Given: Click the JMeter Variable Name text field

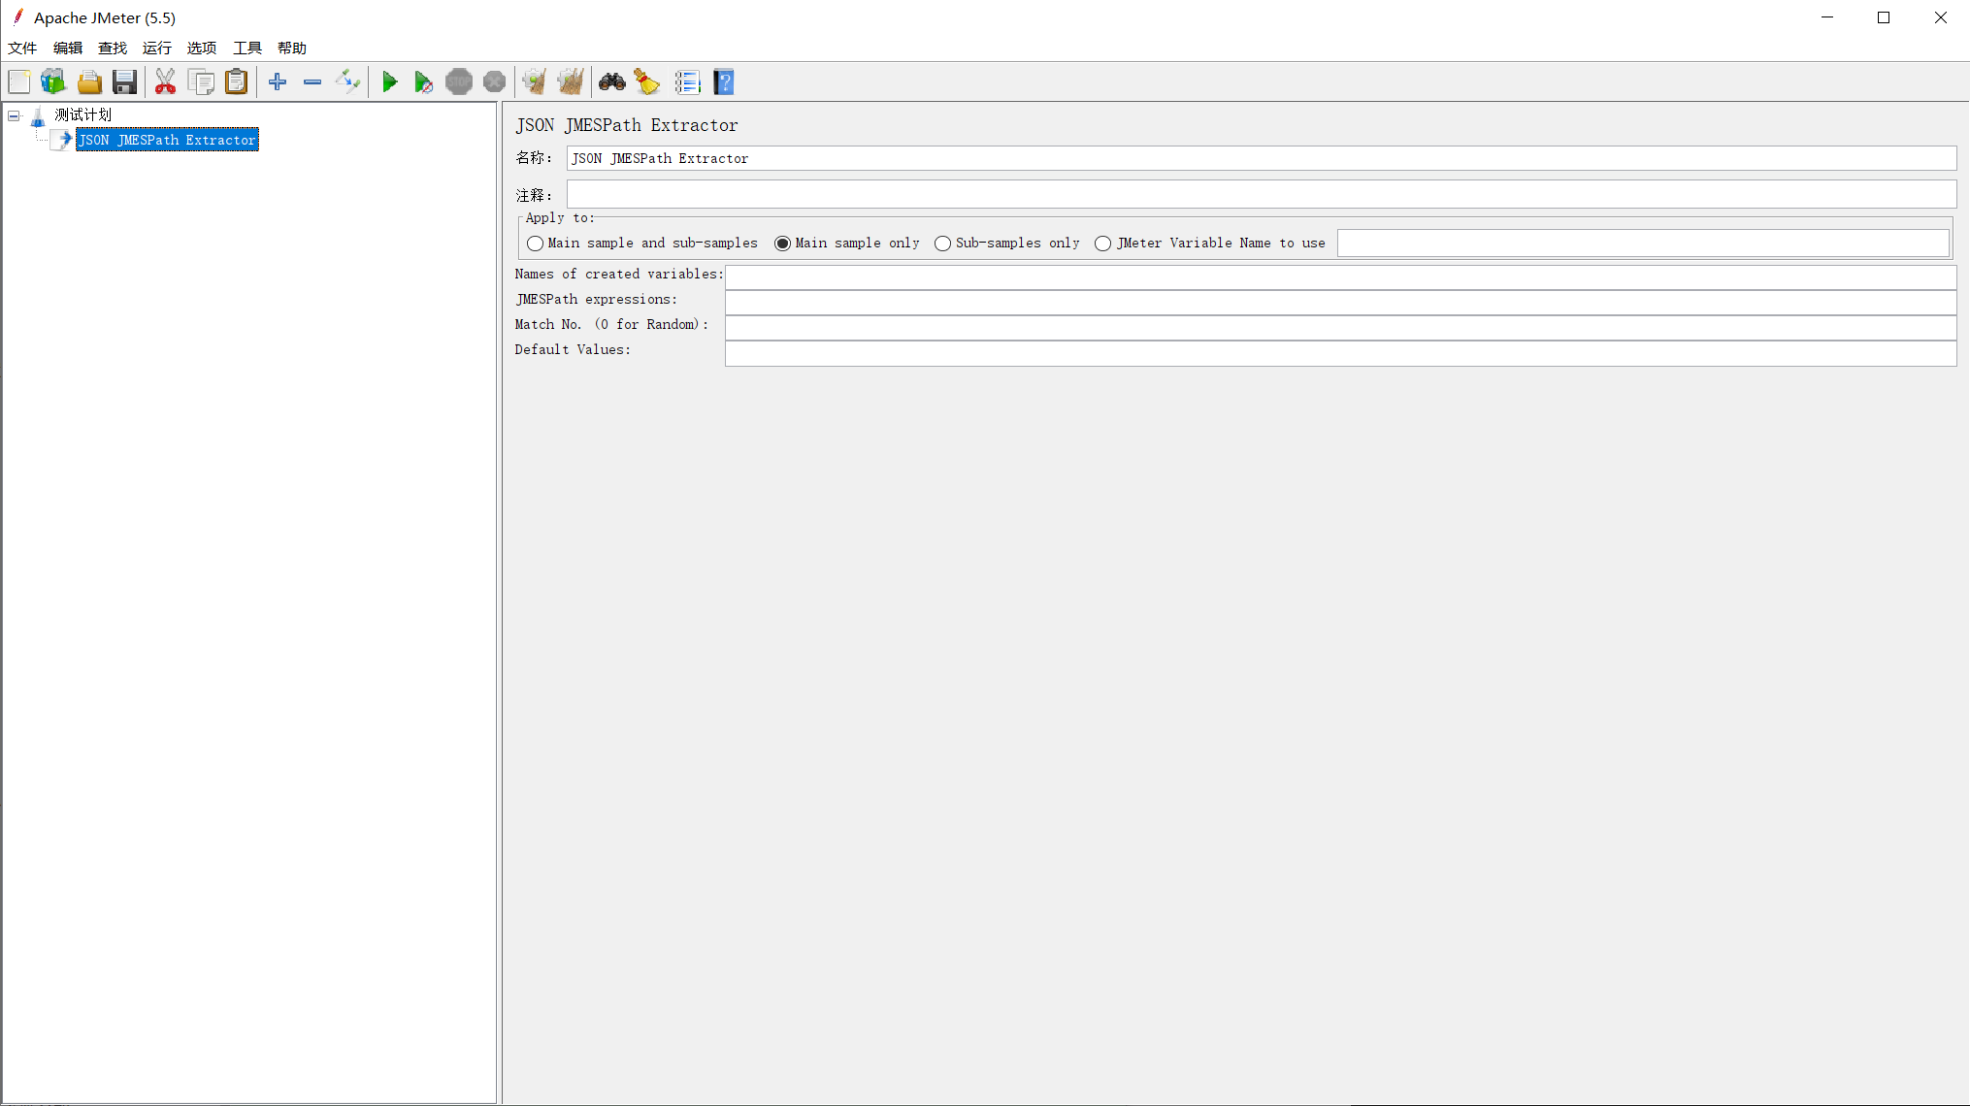Looking at the screenshot, I should [x=1643, y=244].
